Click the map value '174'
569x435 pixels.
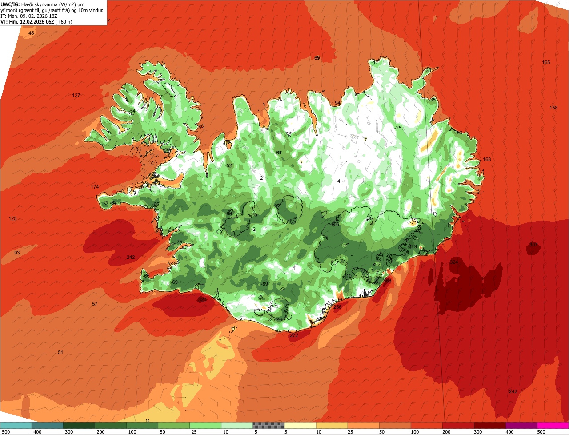point(95,187)
